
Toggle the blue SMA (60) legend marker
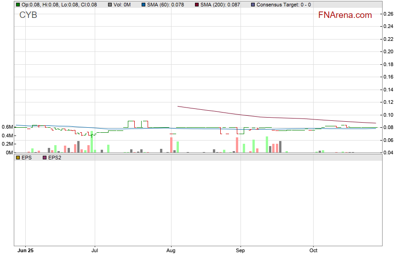[143, 5]
